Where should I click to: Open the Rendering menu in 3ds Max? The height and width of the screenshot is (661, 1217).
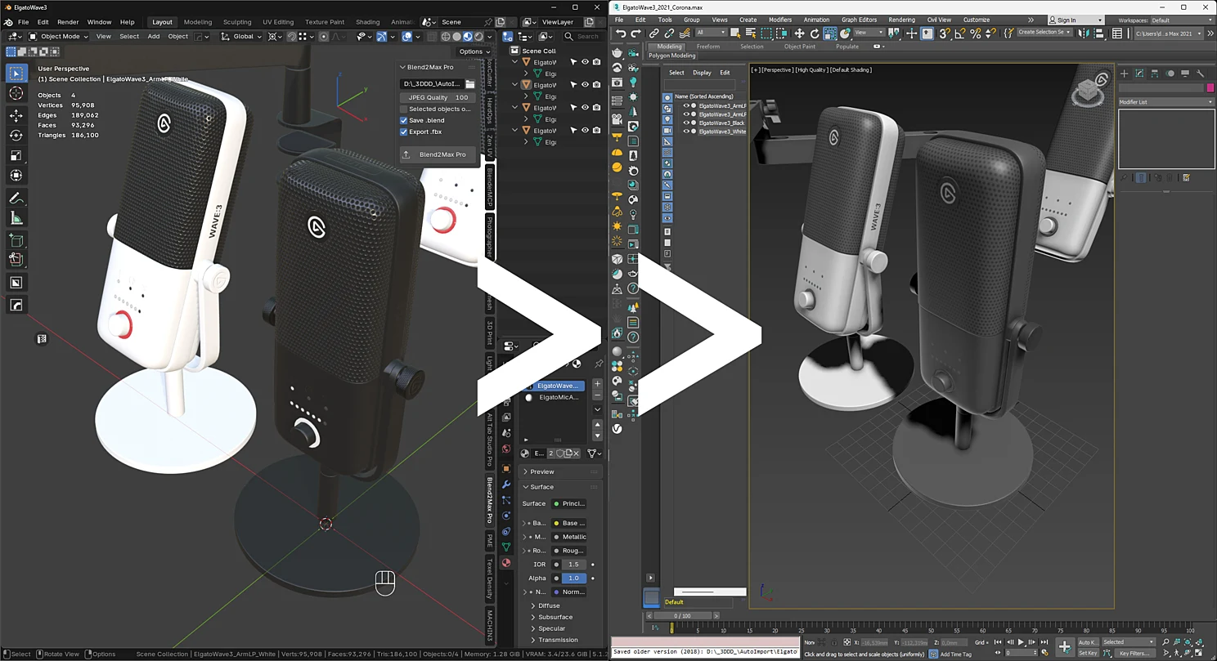click(901, 20)
